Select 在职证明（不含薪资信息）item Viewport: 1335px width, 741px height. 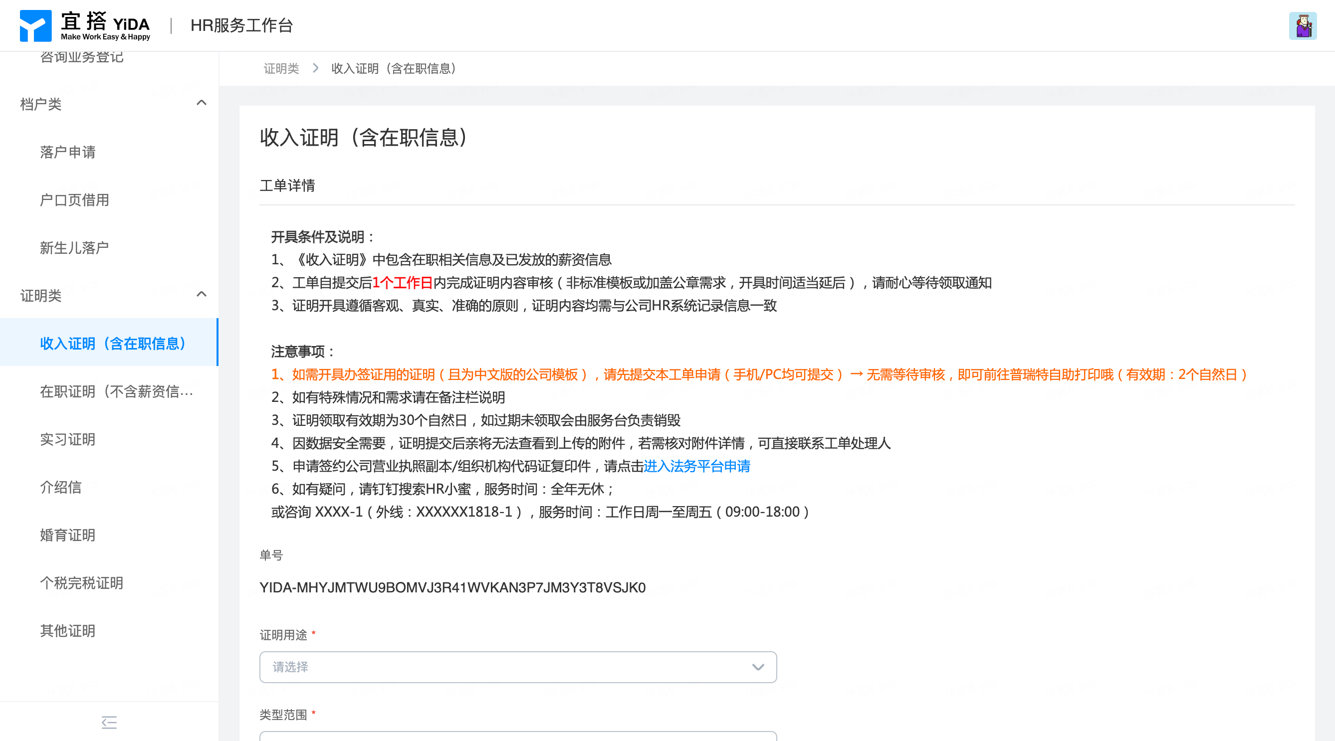(116, 391)
